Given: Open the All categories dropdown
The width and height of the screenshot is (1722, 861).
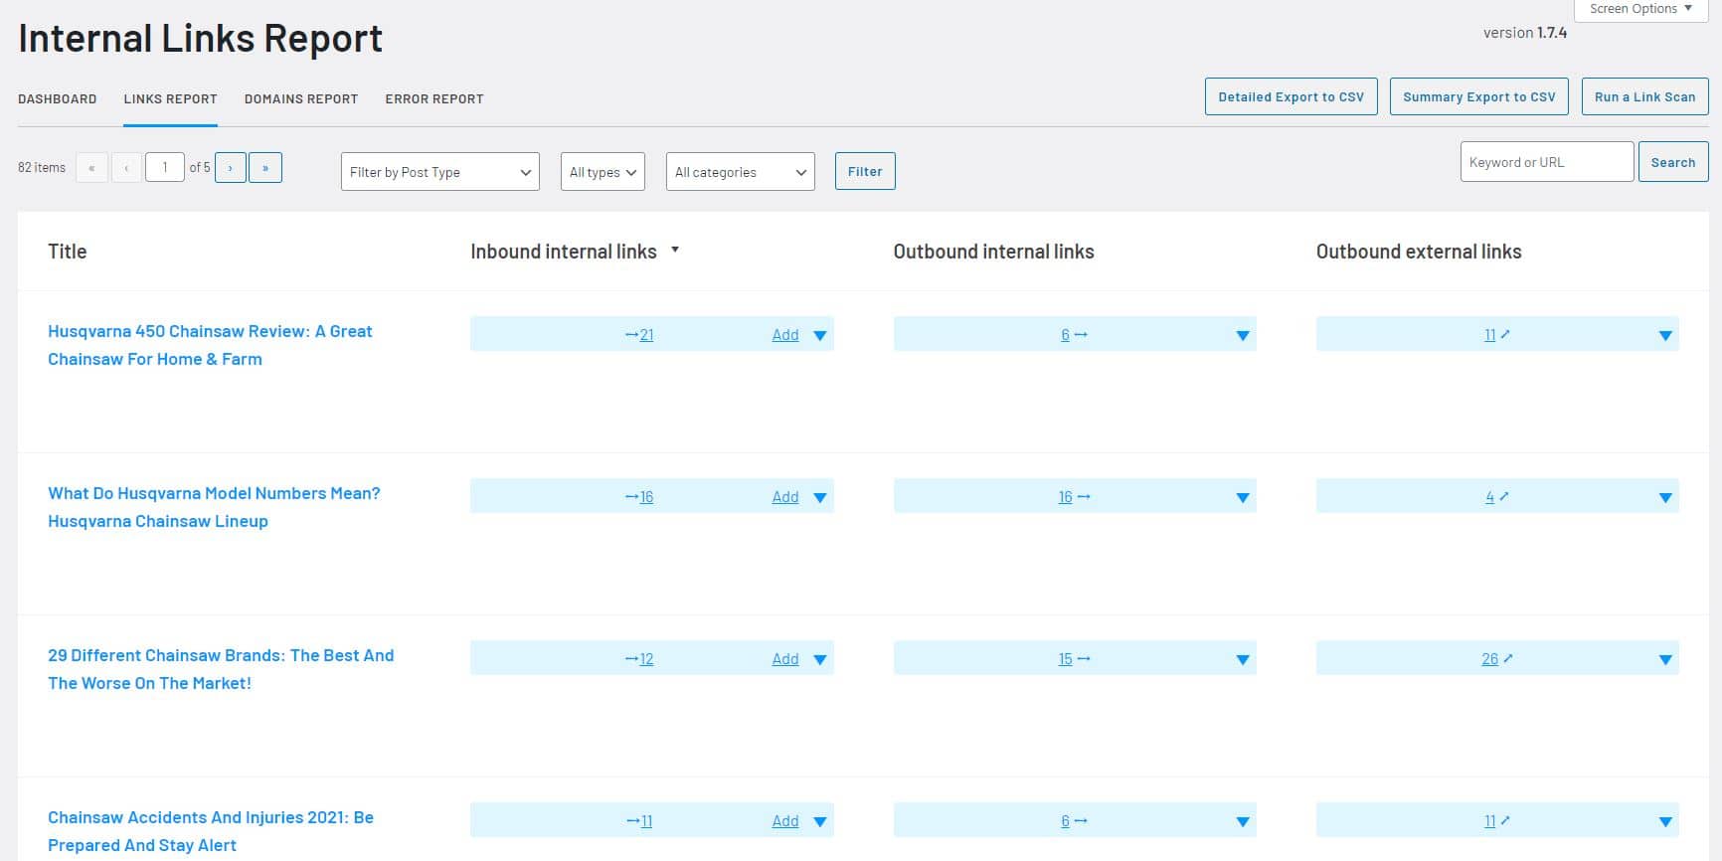Looking at the screenshot, I should click(x=741, y=172).
